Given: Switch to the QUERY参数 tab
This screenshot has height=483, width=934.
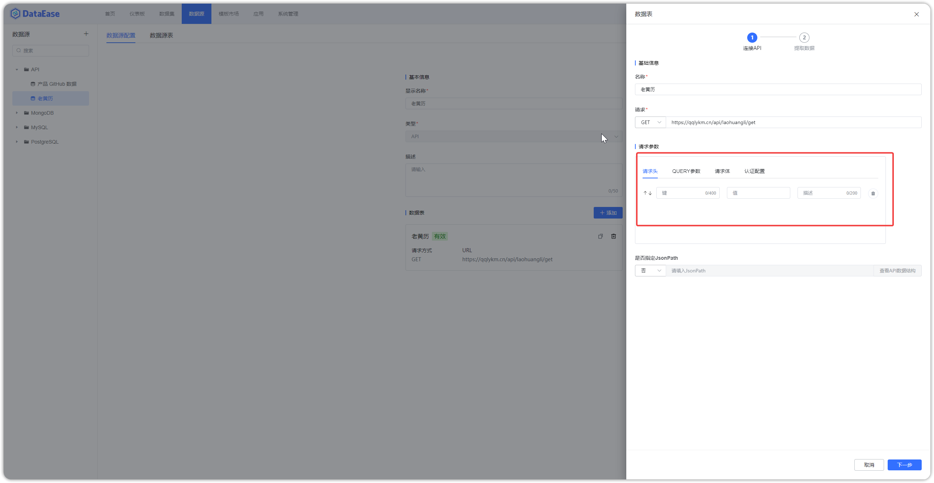Looking at the screenshot, I should tap(686, 171).
